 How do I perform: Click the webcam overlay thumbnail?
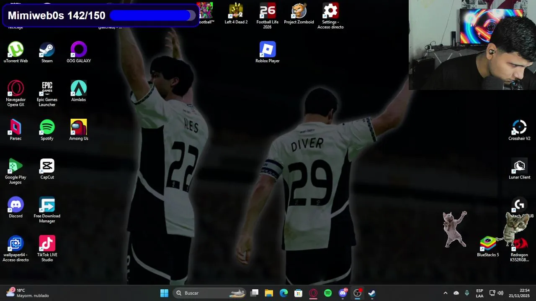coord(472,45)
